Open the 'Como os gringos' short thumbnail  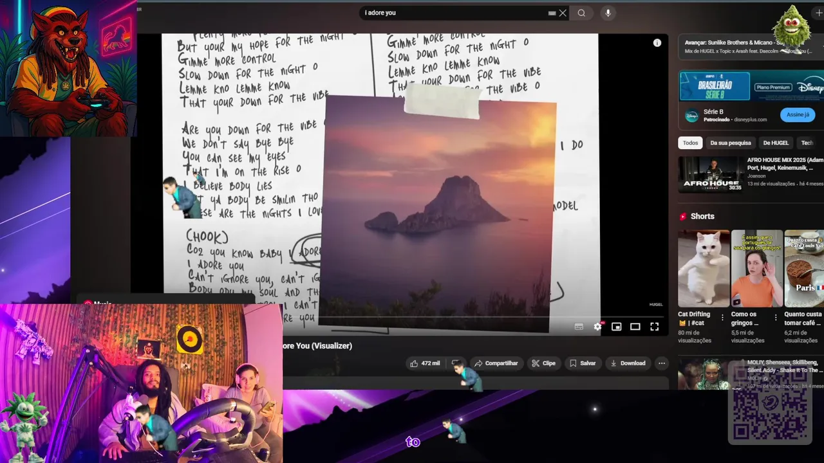756,268
